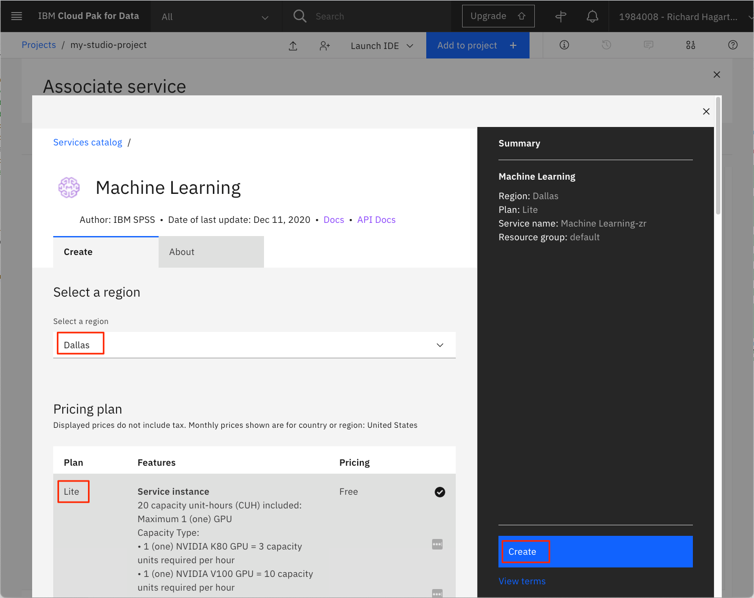Switch to the Create tab
Viewport: 754px width, 598px height.
coord(106,252)
